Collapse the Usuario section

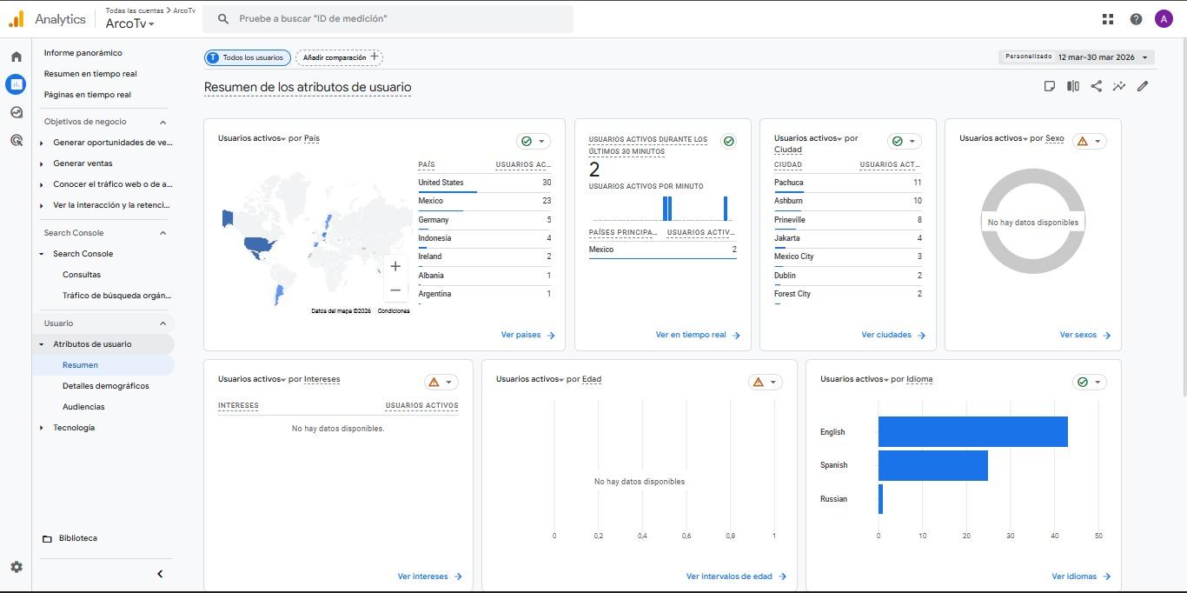click(x=162, y=323)
